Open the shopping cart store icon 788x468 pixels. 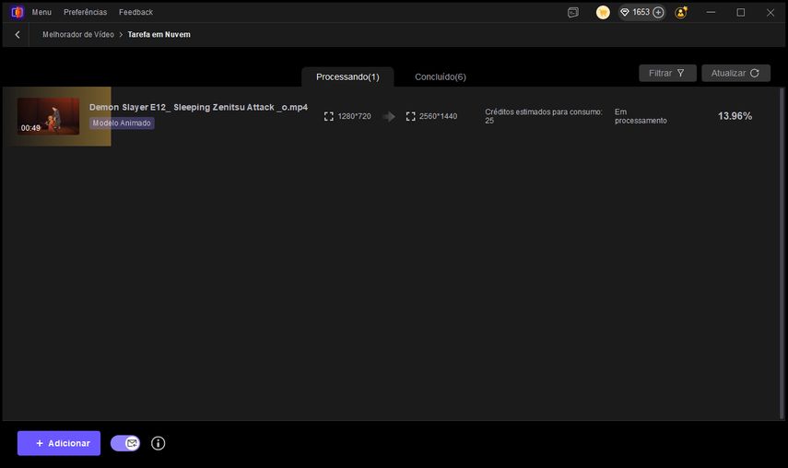[x=603, y=13]
